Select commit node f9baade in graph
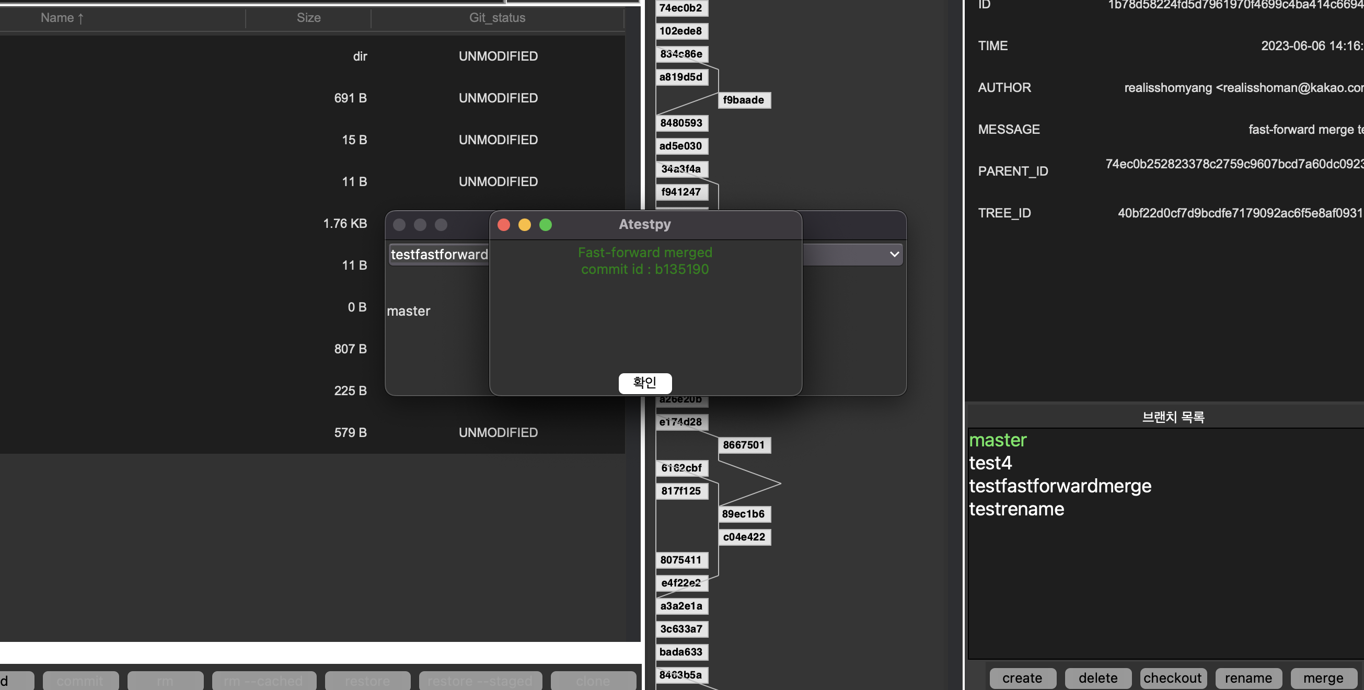Image resolution: width=1364 pixels, height=690 pixels. 744,100
